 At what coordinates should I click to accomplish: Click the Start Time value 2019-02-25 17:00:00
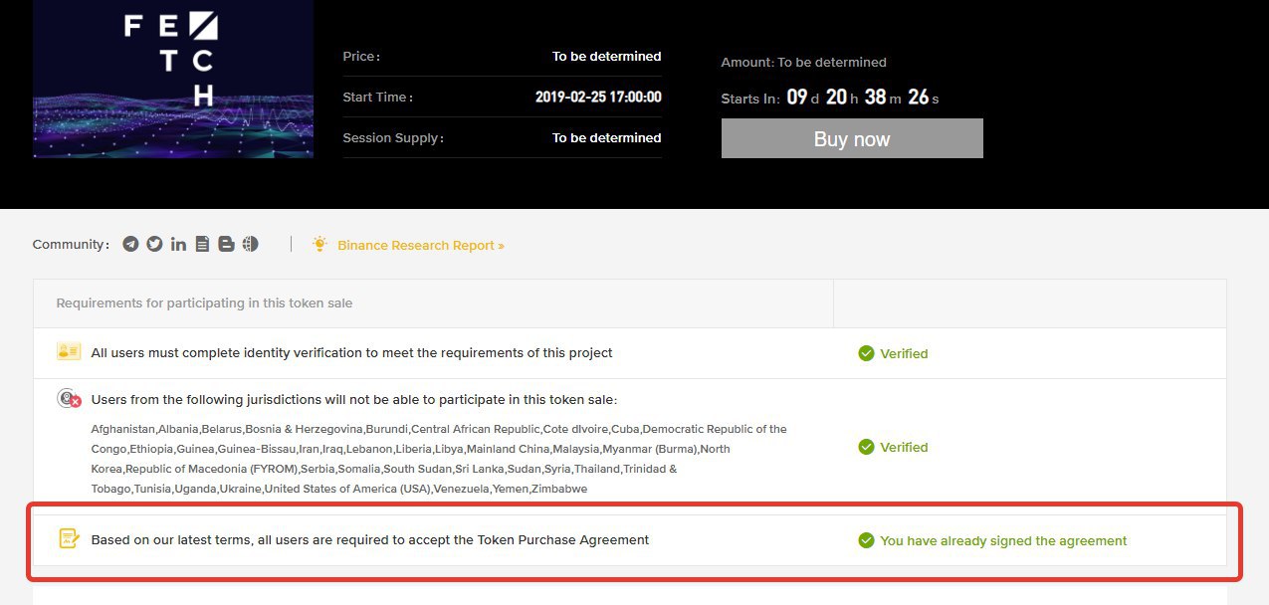pyautogui.click(x=598, y=98)
